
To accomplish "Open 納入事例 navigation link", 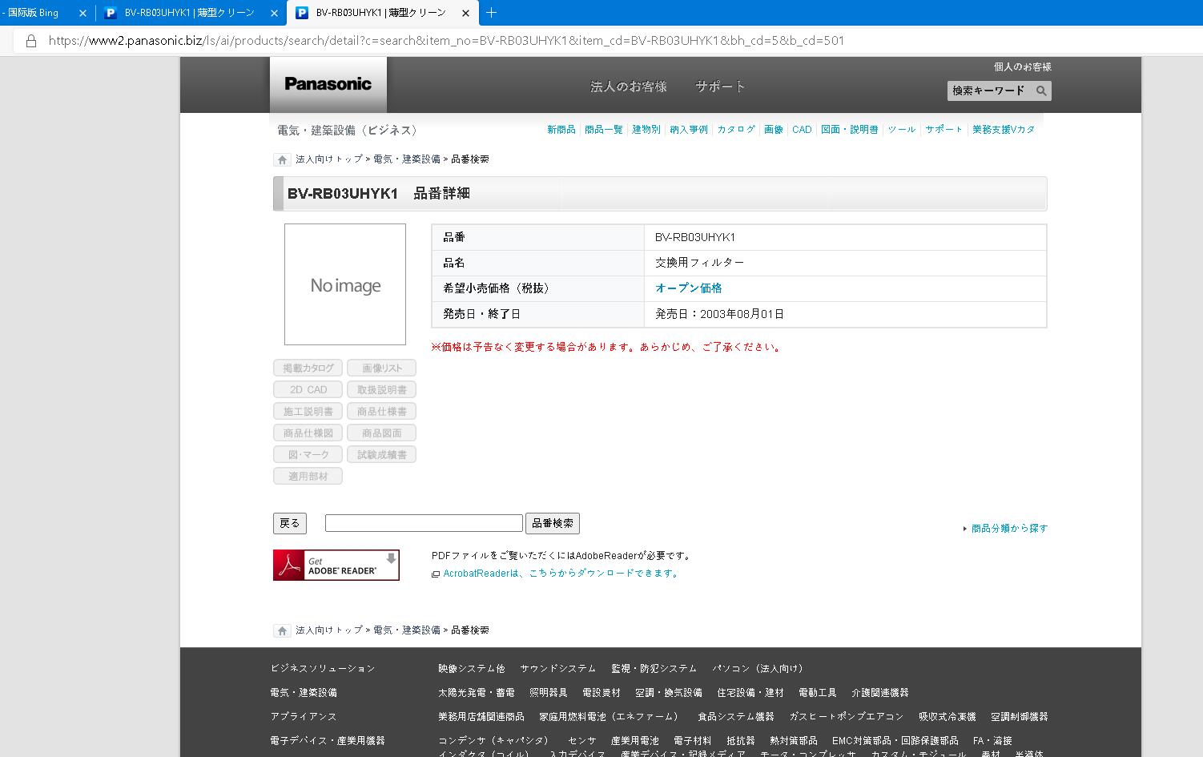I will pyautogui.click(x=689, y=130).
